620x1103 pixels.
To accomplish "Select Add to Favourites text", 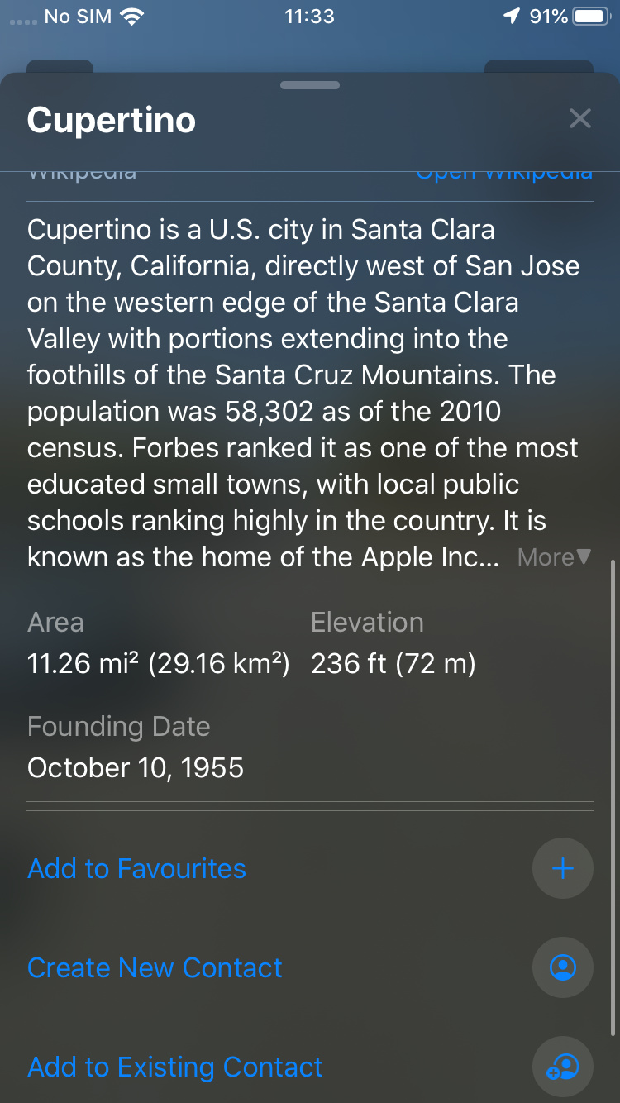I will (137, 868).
